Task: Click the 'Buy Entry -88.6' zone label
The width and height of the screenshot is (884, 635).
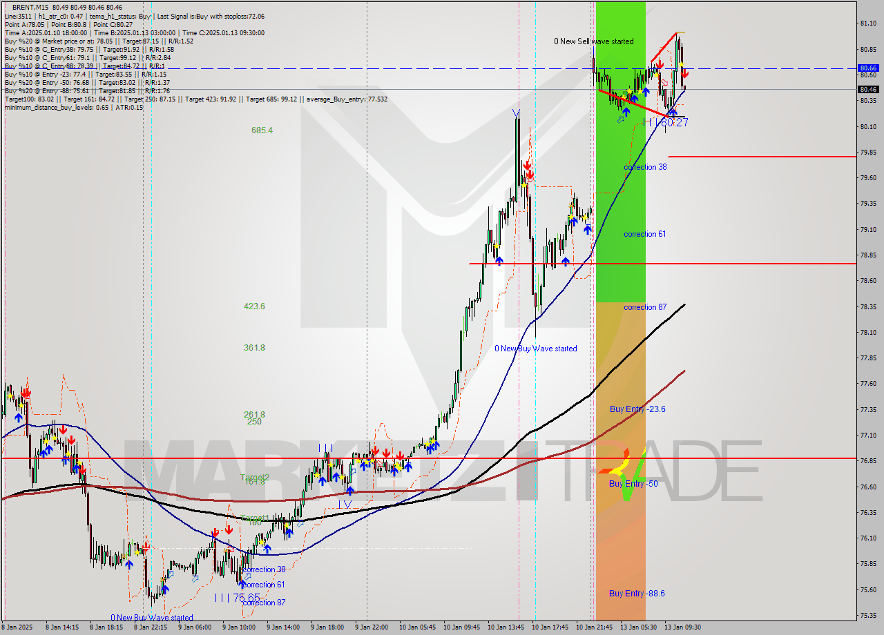Action: (x=637, y=594)
